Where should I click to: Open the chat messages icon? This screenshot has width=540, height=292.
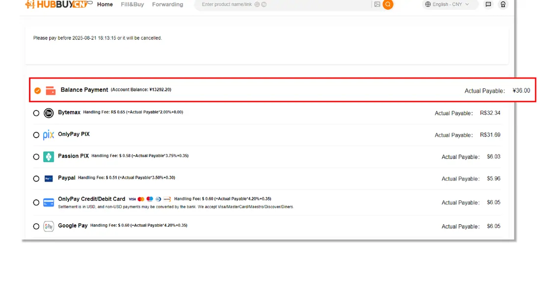tap(488, 4)
